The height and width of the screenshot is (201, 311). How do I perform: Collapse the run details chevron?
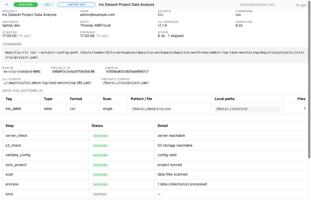click(7, 5)
